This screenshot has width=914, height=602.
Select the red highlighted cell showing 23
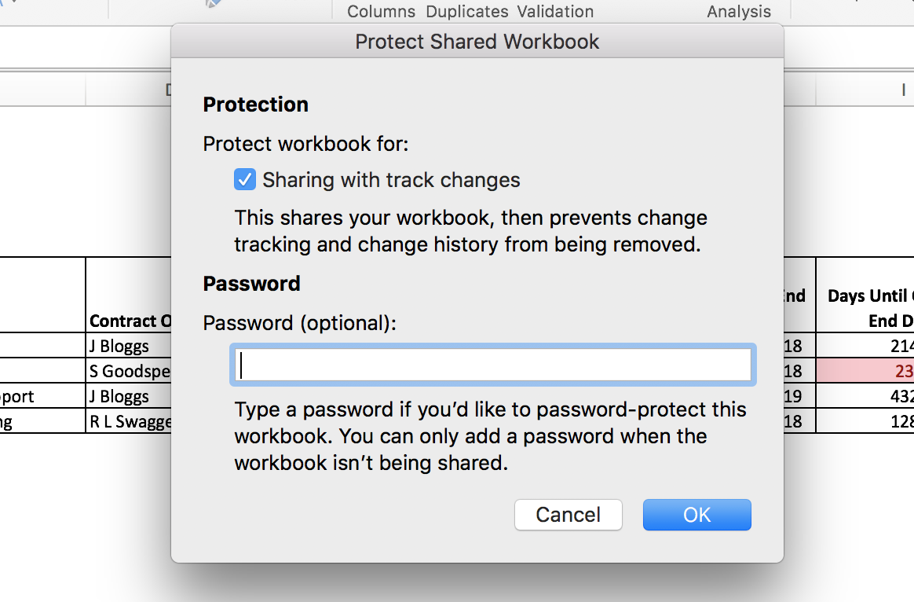(x=865, y=371)
